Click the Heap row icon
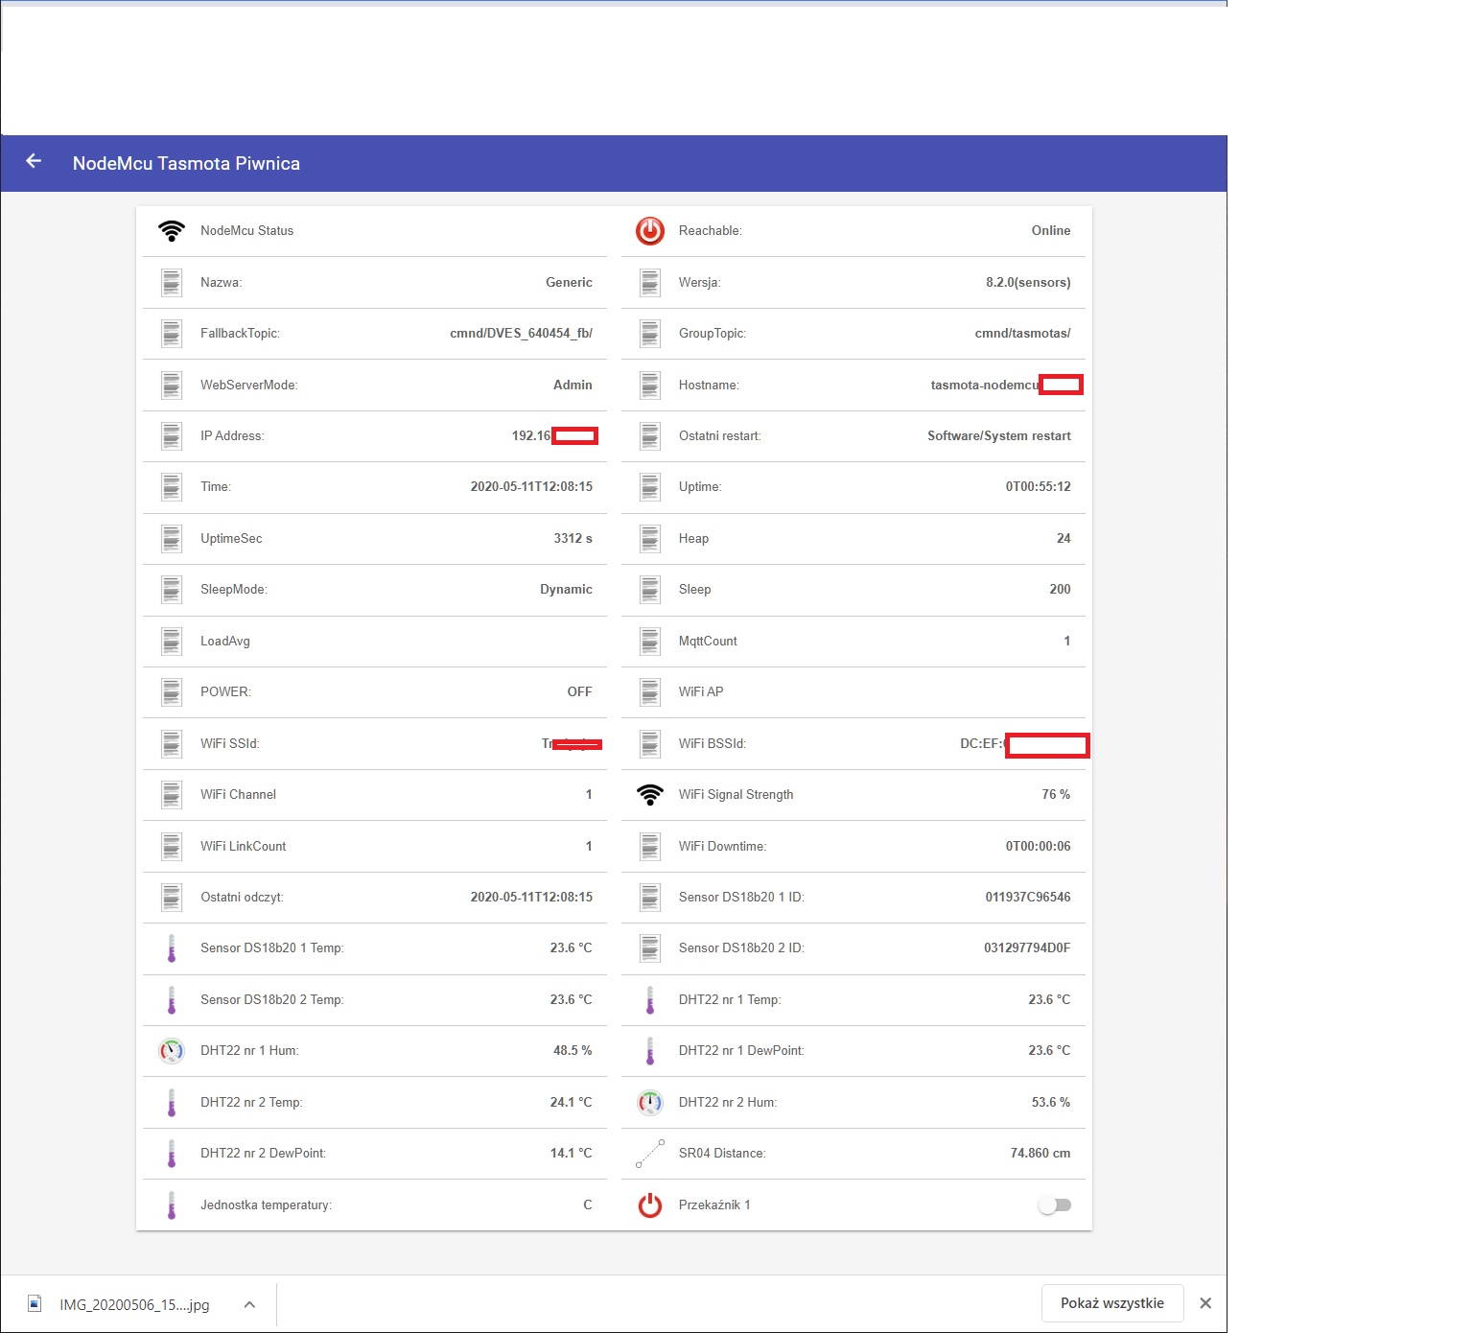The height and width of the screenshot is (1333, 1473). pyautogui.click(x=650, y=539)
